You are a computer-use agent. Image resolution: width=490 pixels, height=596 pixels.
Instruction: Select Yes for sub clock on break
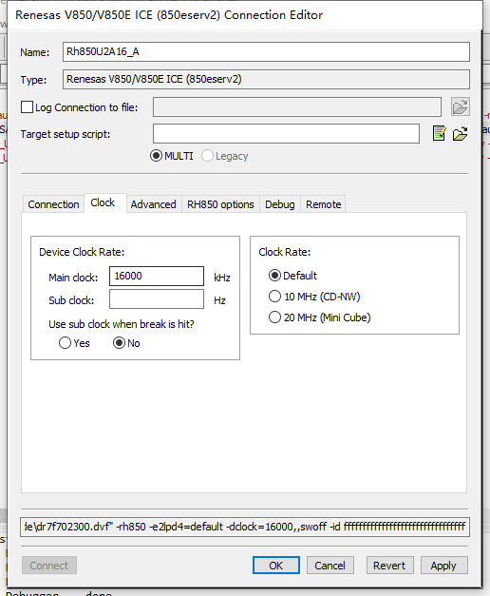pos(65,343)
